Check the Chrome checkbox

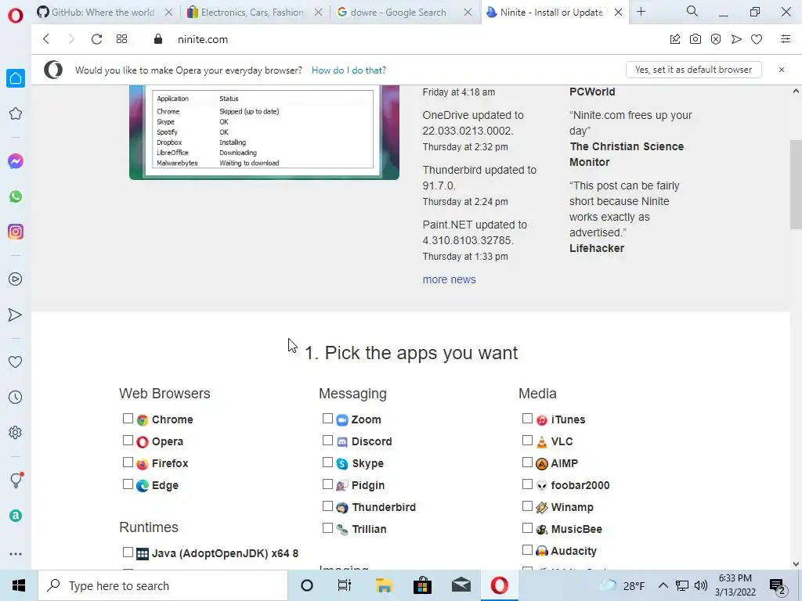128,419
